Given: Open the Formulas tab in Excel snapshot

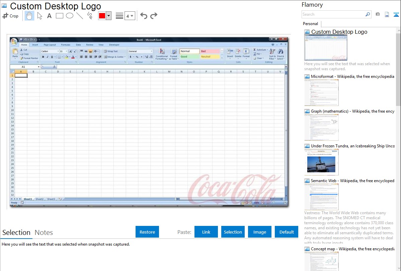Looking at the screenshot, I should pyautogui.click(x=66, y=45).
